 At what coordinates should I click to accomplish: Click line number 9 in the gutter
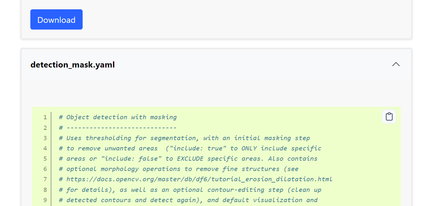45,200
